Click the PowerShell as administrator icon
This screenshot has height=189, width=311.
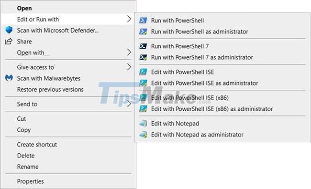coord(143,31)
